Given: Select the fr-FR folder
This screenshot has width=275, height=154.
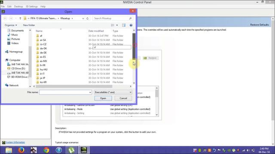Looking at the screenshot, I should coord(43,65).
